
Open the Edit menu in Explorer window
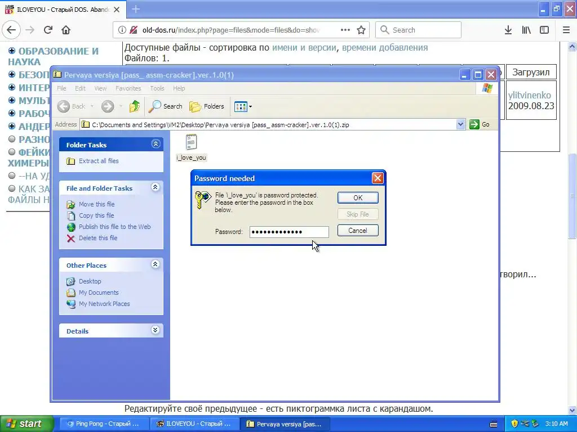[x=80, y=88]
